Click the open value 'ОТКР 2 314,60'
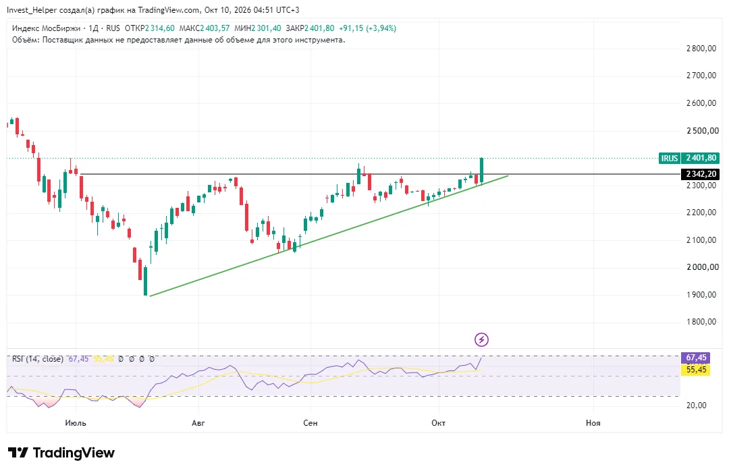 150,28
